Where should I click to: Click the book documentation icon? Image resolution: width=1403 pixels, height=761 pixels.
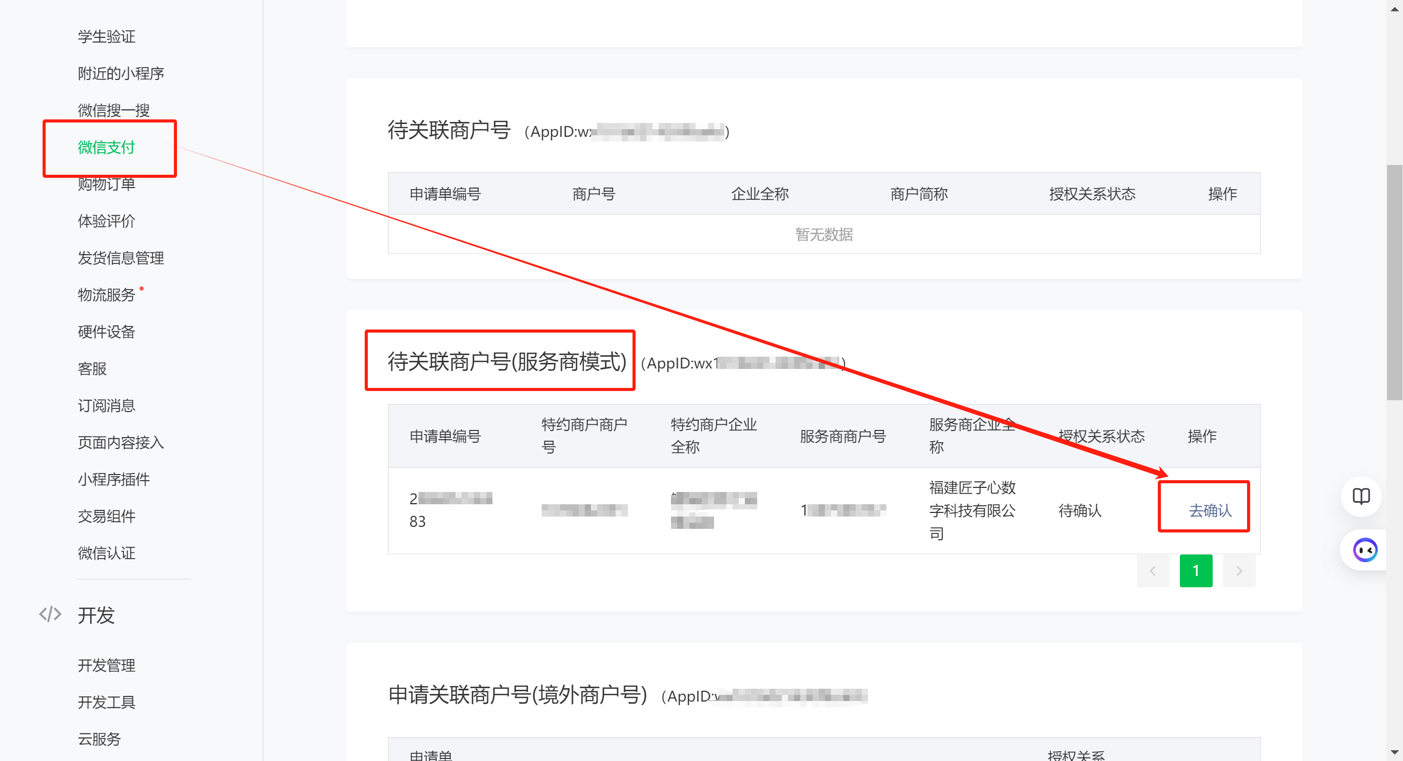coord(1360,496)
